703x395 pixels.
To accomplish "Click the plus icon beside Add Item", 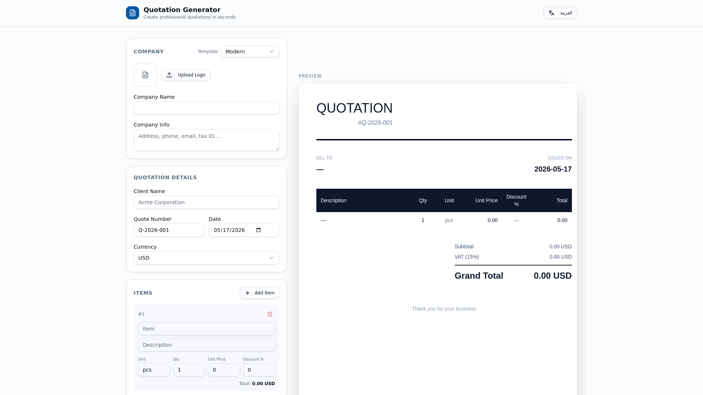I will tap(248, 293).
